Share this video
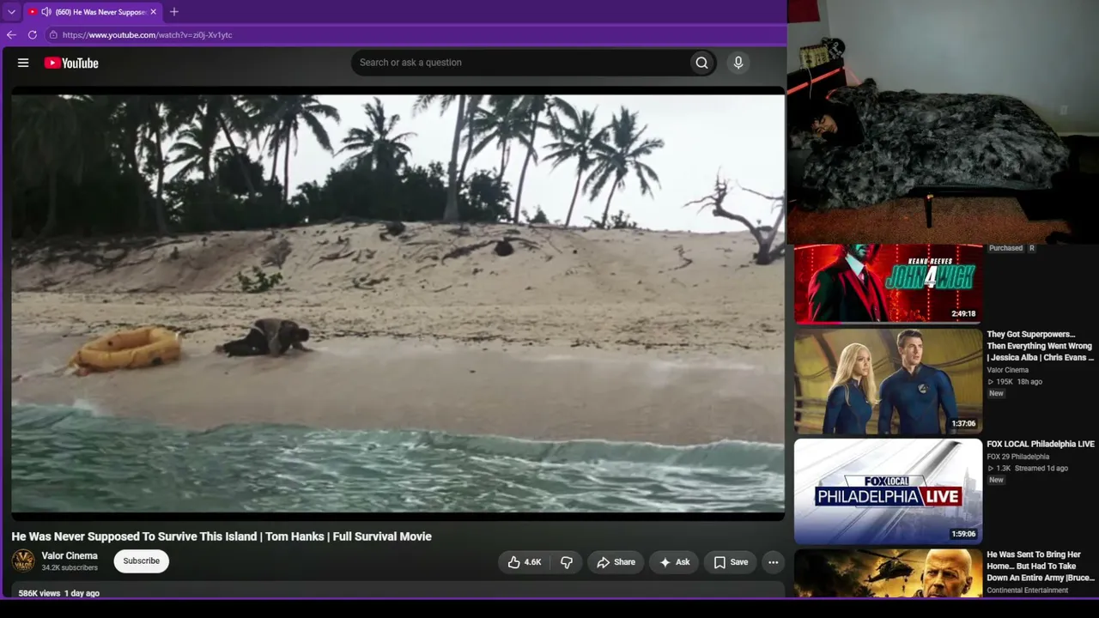 click(x=616, y=562)
